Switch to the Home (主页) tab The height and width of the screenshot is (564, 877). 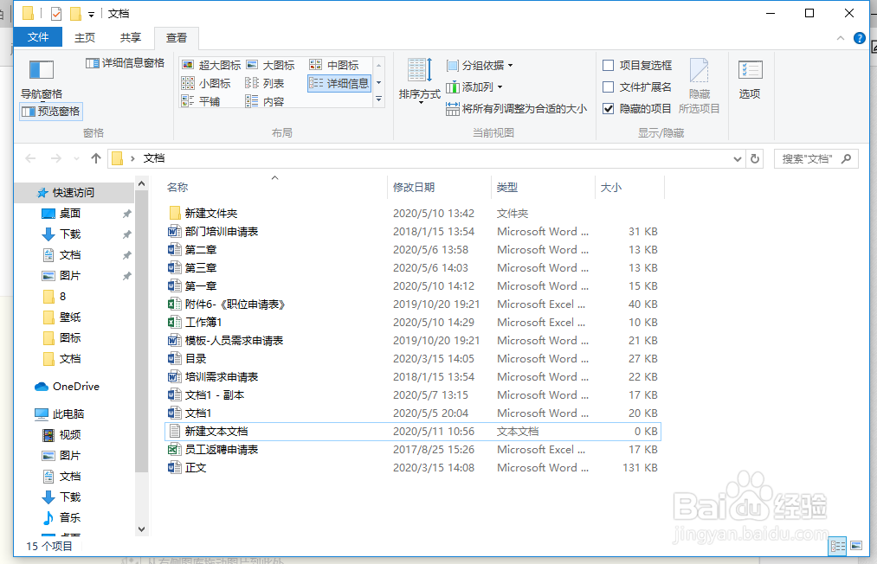point(85,37)
